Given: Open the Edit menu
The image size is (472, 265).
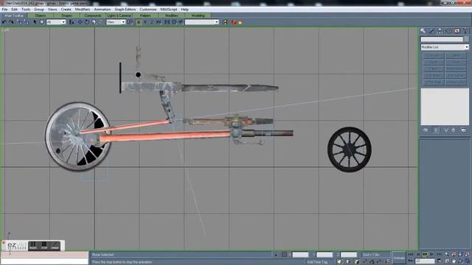Looking at the screenshot, I should pyautogui.click(x=15, y=10).
